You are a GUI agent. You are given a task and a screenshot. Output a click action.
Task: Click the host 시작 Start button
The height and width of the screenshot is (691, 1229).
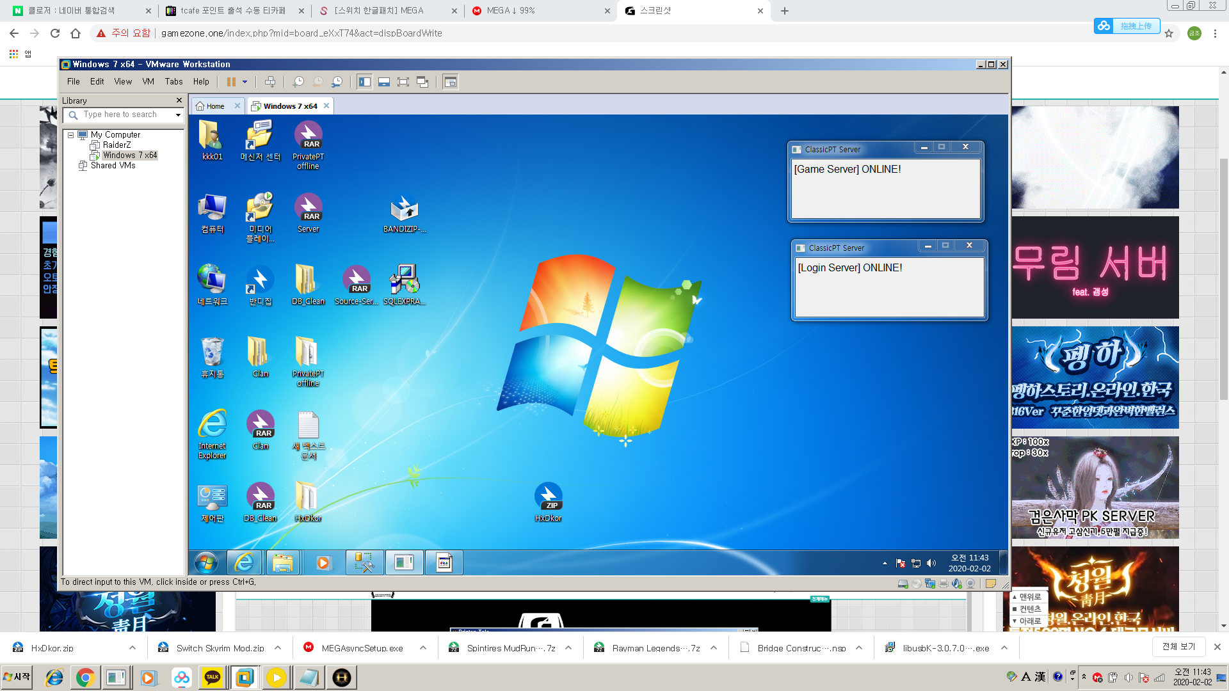coord(17,677)
